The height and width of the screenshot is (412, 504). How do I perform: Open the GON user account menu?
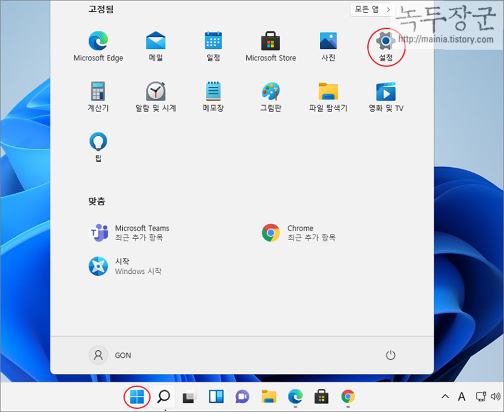pyautogui.click(x=110, y=355)
